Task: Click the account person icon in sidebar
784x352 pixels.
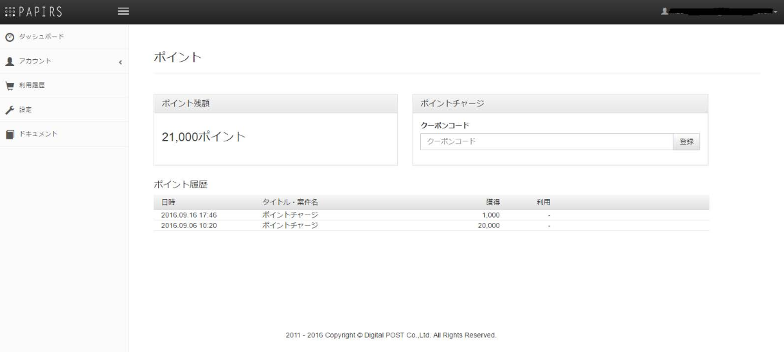Action: tap(9, 61)
